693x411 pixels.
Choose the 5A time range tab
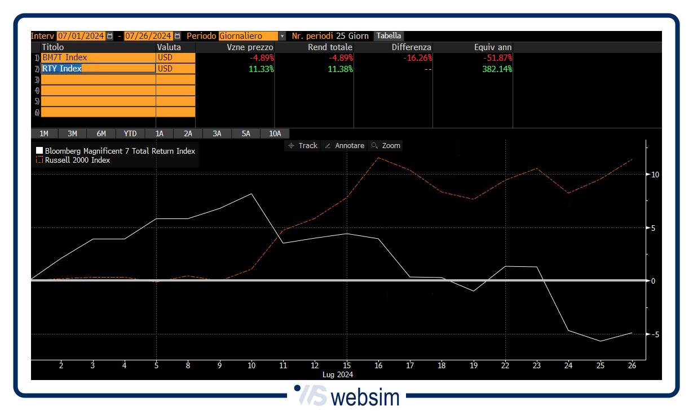[x=246, y=133]
